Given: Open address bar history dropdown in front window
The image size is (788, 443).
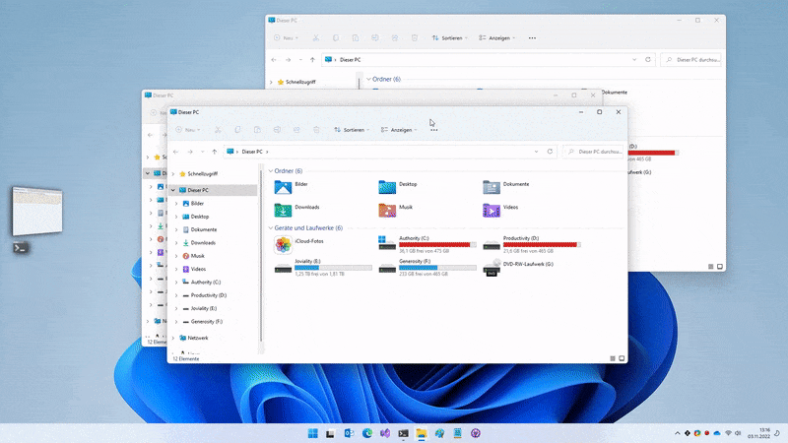Looking at the screenshot, I should click(536, 152).
